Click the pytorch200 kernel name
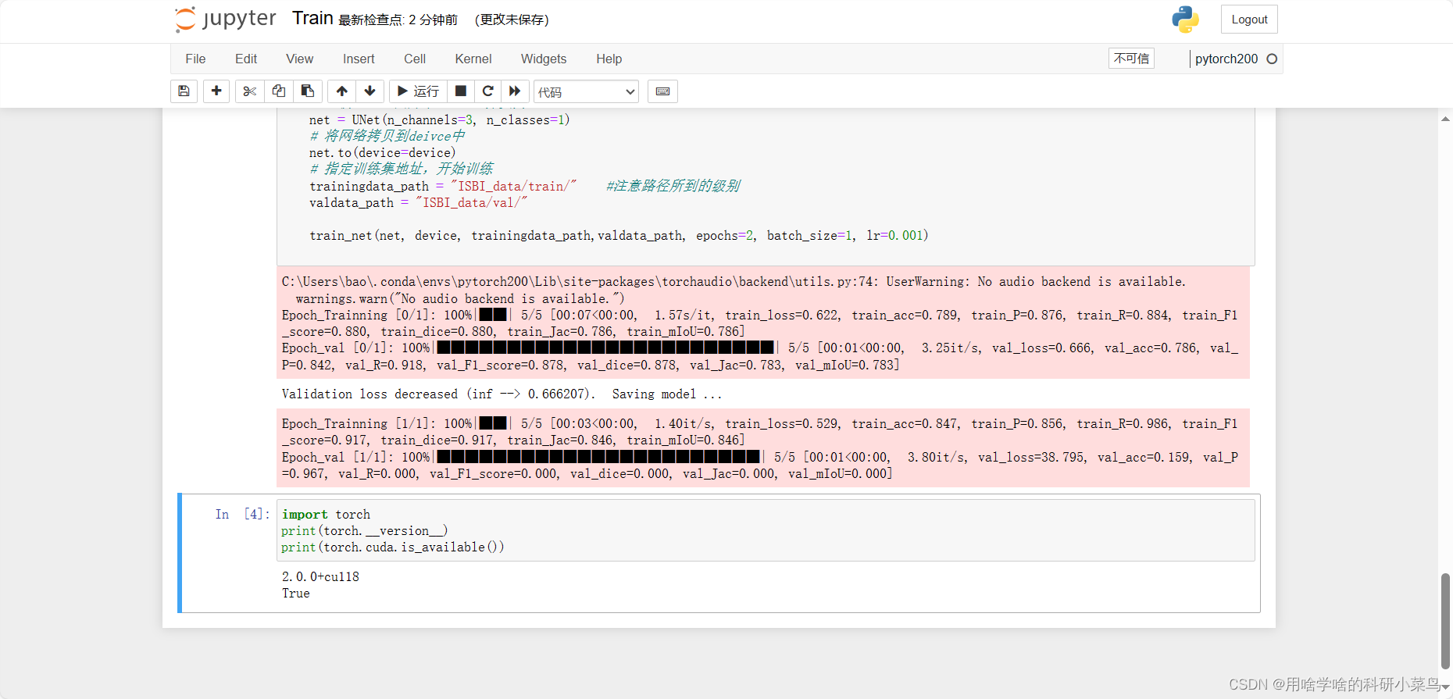The image size is (1453, 699). pos(1226,59)
